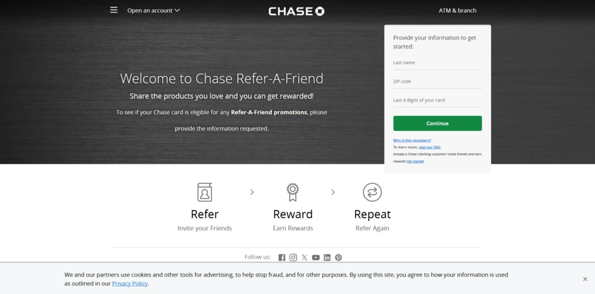Focus the Last name input field
Viewport: 595px width, 294px height.
tap(437, 63)
